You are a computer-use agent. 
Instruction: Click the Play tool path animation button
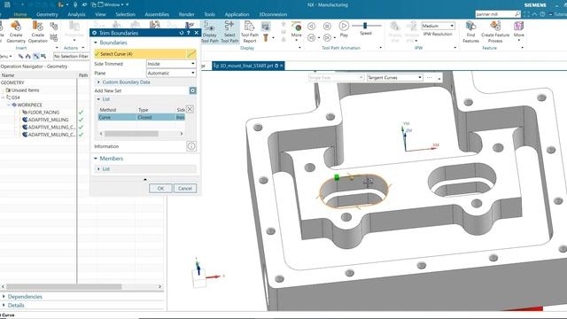click(x=344, y=26)
